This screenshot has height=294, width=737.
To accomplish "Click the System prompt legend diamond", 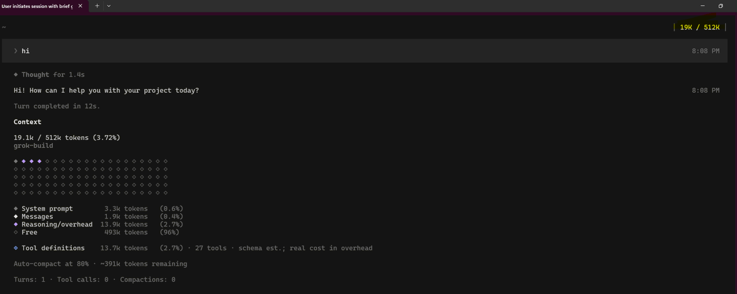I will coord(16,209).
